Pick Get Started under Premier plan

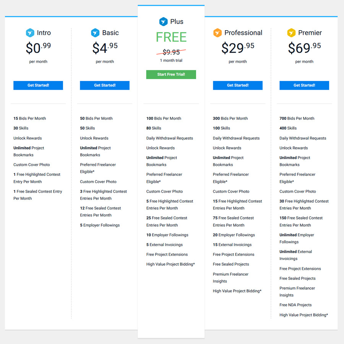pos(304,85)
